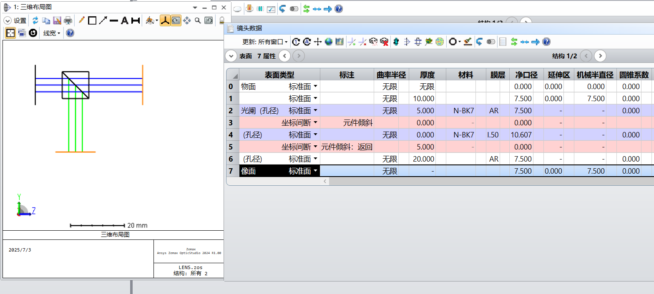The height and width of the screenshot is (294, 654).
Task: Select the 10.607 clear aperture cell
Action: click(x=521, y=135)
